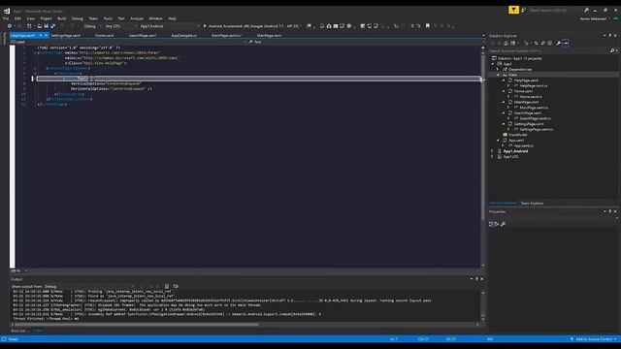The height and width of the screenshot is (349, 621).
Task: Switch to the Home.xaml tab
Action: tap(105, 36)
